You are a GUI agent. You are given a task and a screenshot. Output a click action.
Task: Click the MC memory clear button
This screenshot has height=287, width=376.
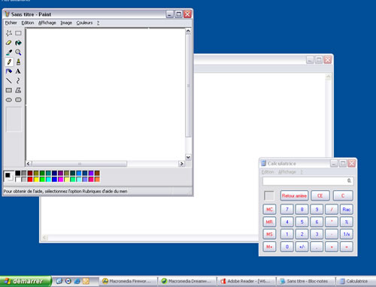(x=269, y=210)
